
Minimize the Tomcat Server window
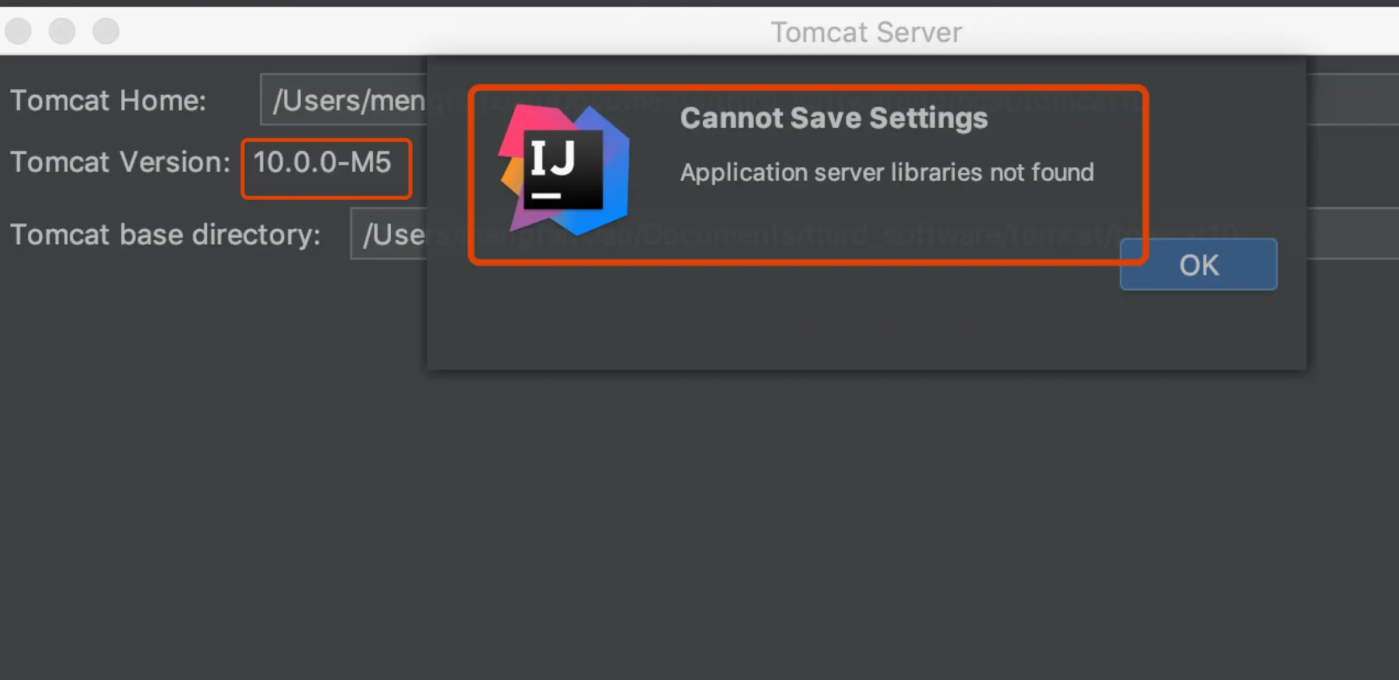click(62, 31)
